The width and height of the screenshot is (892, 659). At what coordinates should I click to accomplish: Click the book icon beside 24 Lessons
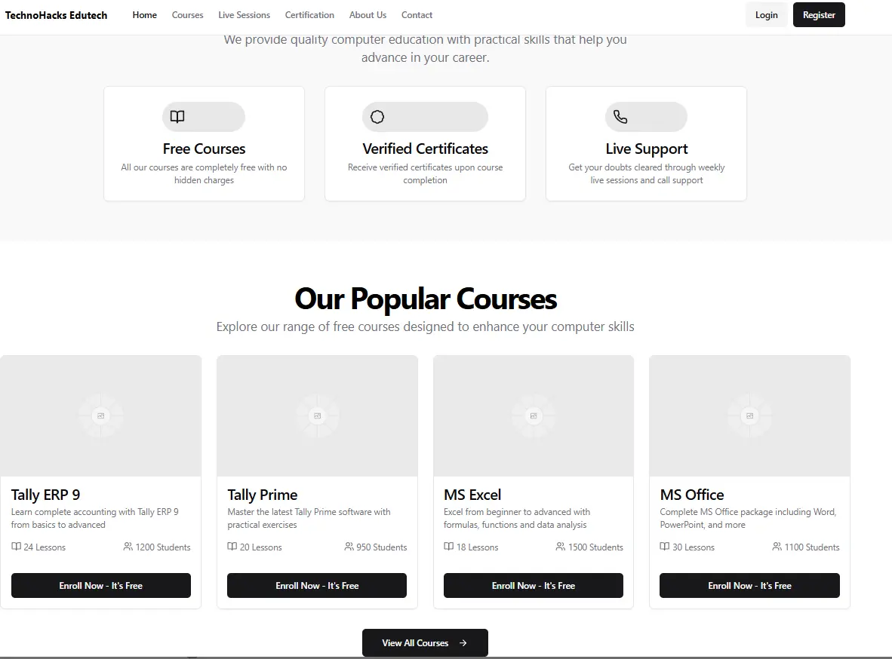tap(17, 547)
